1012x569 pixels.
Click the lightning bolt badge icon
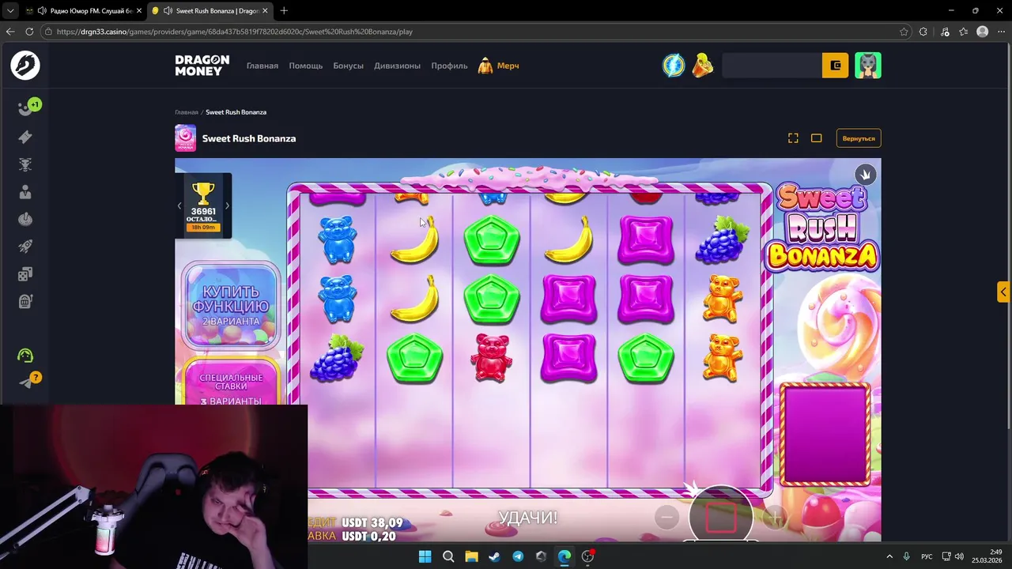pos(674,66)
